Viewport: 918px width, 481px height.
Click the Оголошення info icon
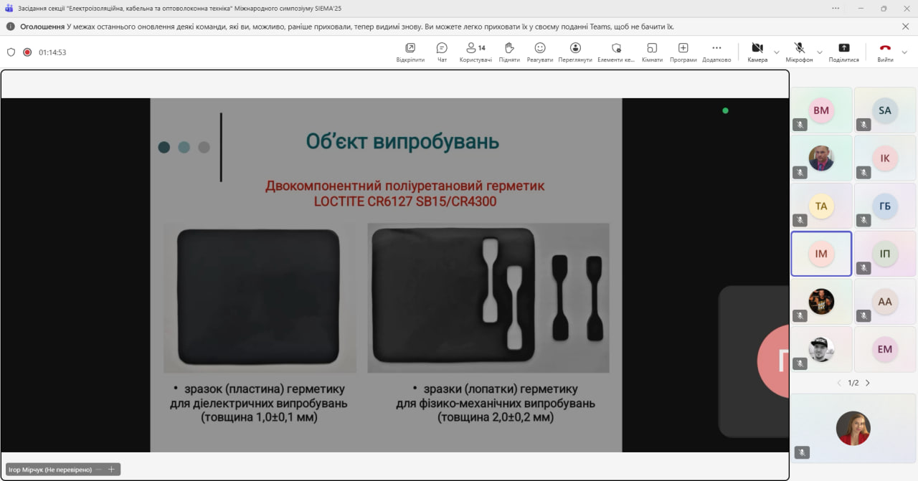pos(11,27)
